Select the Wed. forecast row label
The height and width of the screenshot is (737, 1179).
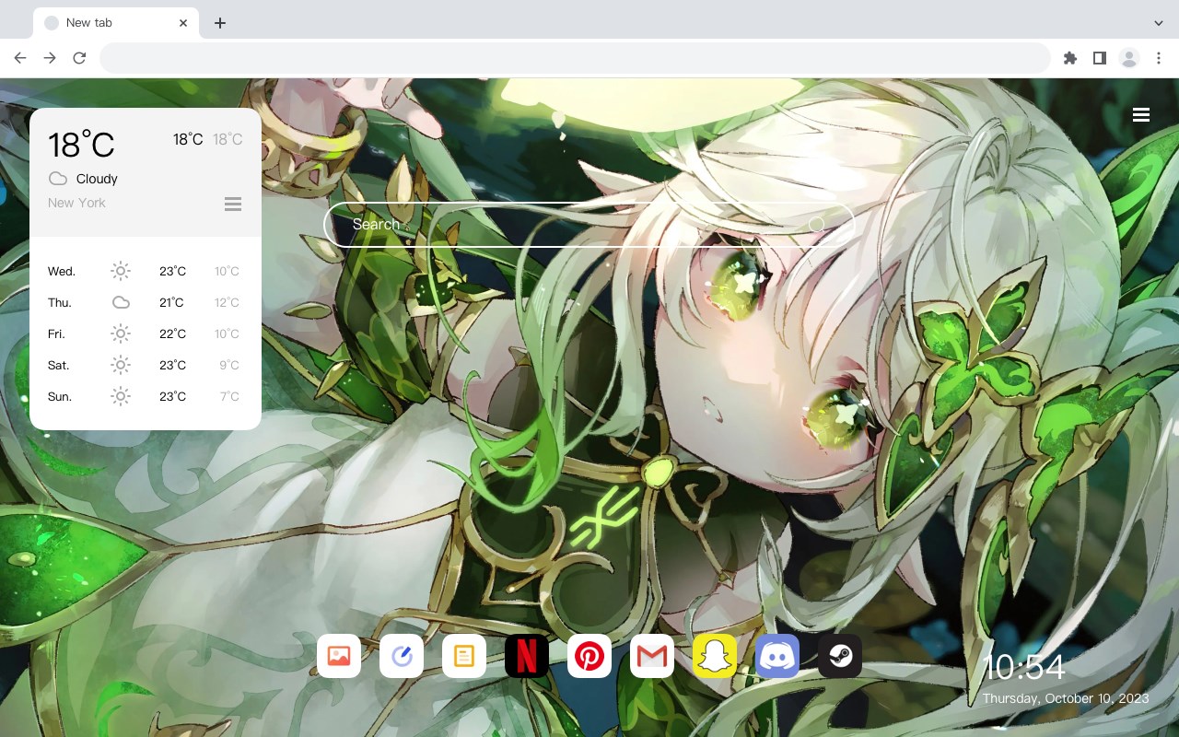(x=62, y=271)
